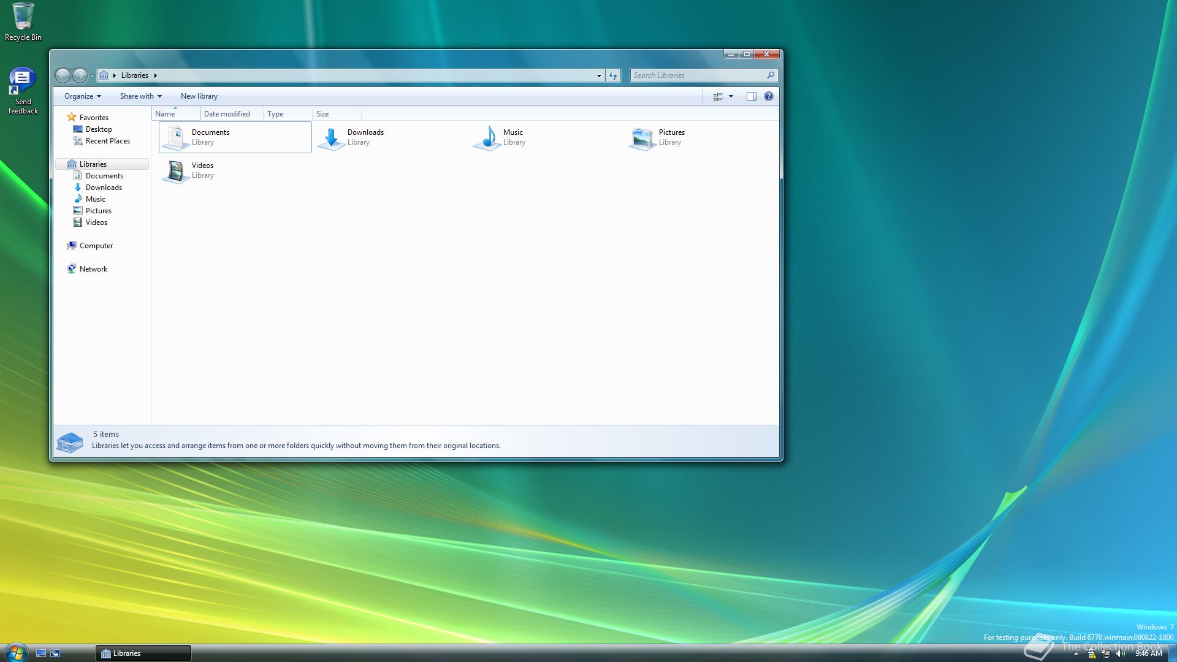Sort by the Name column header
Screen dimensions: 1177x662
point(176,114)
